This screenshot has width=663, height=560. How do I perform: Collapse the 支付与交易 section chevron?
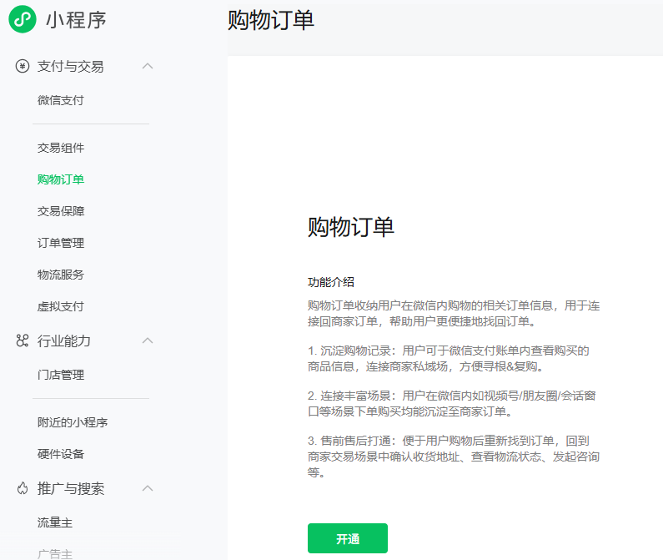[148, 66]
